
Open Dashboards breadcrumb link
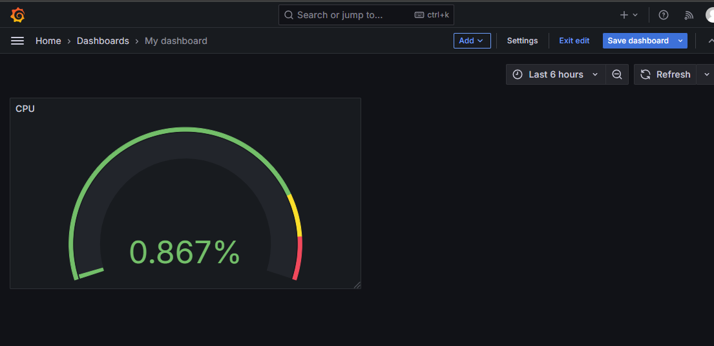click(103, 41)
